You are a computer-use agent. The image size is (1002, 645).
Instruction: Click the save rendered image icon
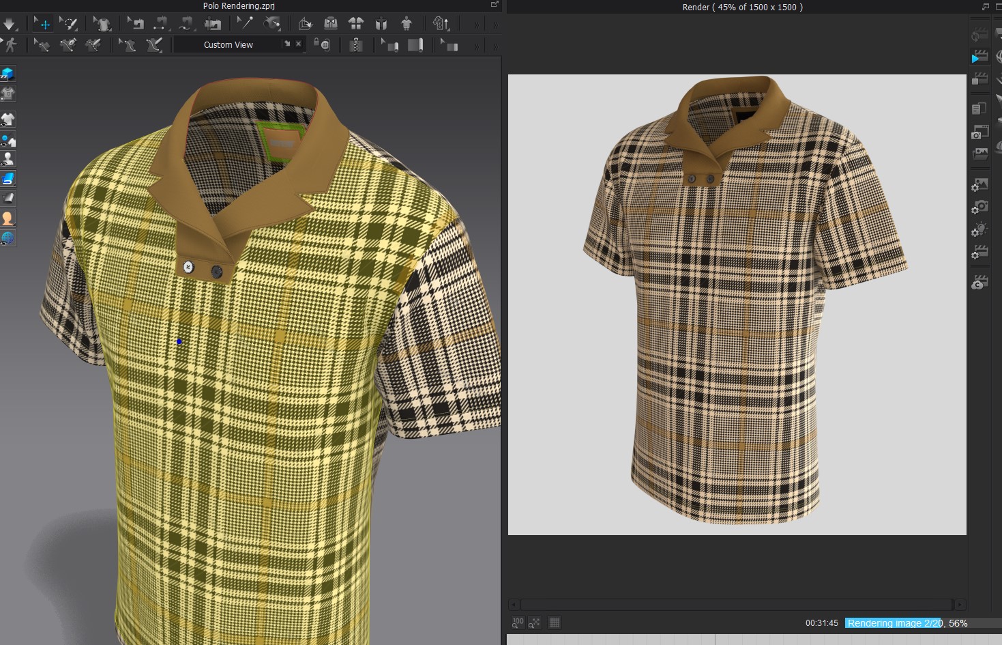point(979,154)
